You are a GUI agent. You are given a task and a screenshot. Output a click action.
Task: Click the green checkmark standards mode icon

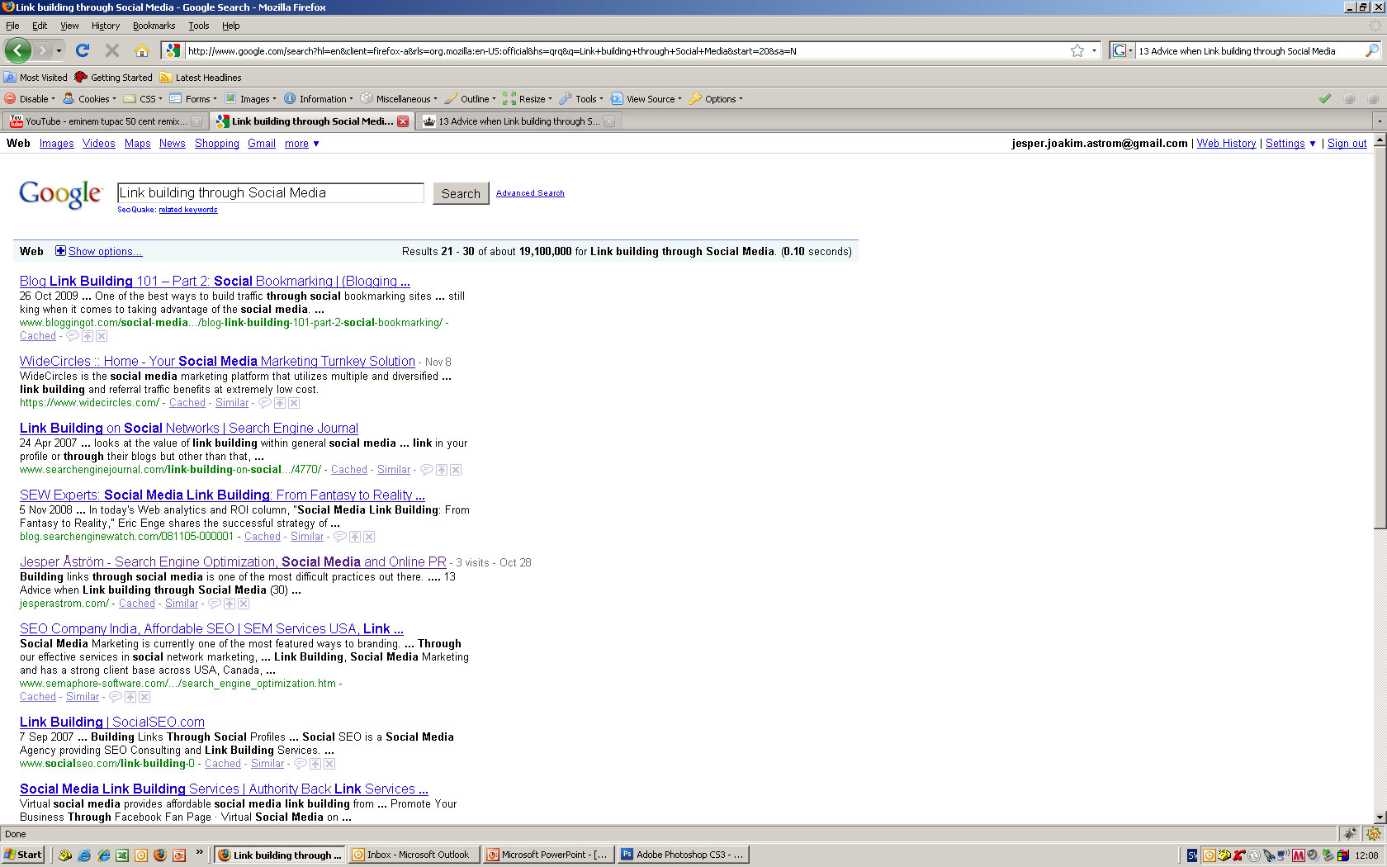click(1325, 99)
